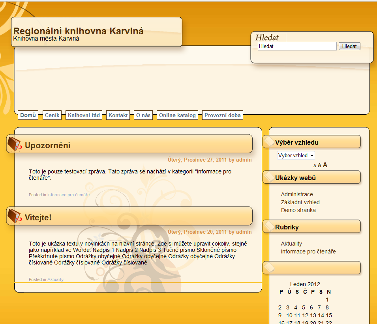The height and width of the screenshot is (324, 377).
Task: Click the Ukázky webů sidebar heading
Action: click(x=295, y=178)
